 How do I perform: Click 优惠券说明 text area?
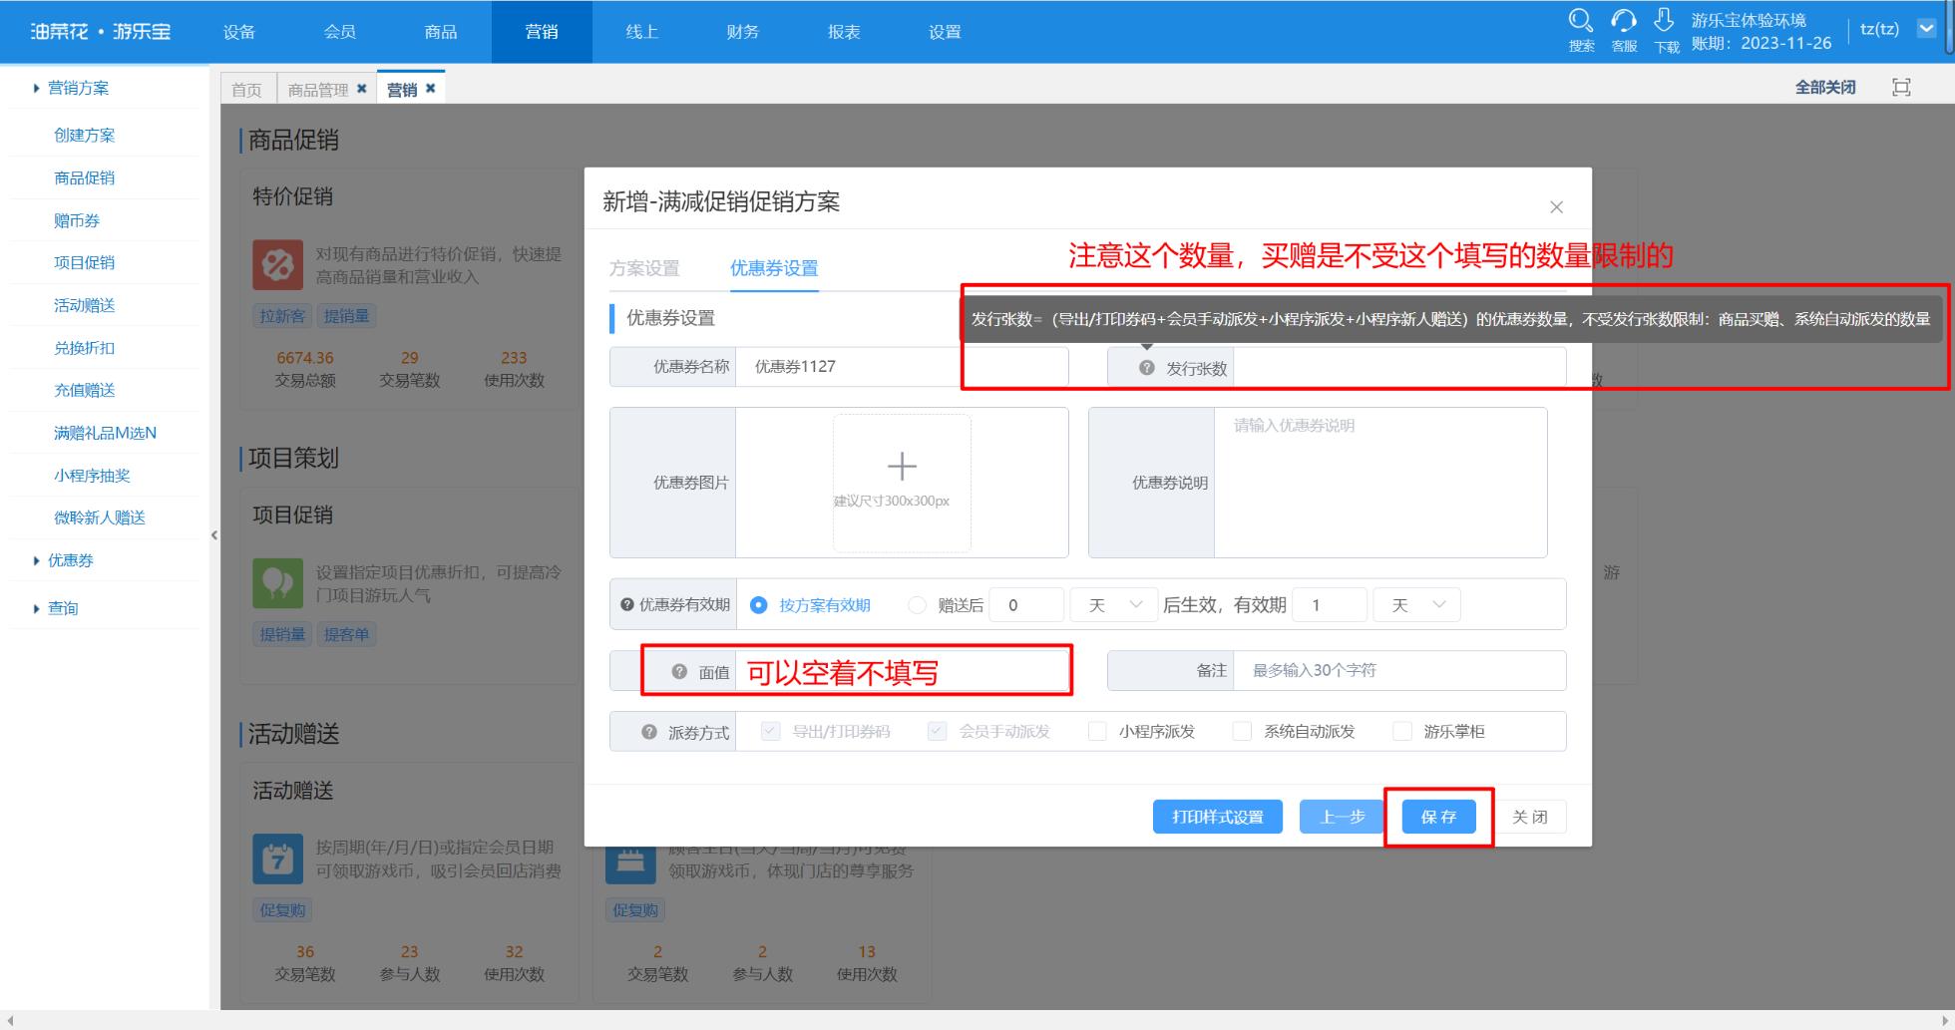(x=1380, y=483)
